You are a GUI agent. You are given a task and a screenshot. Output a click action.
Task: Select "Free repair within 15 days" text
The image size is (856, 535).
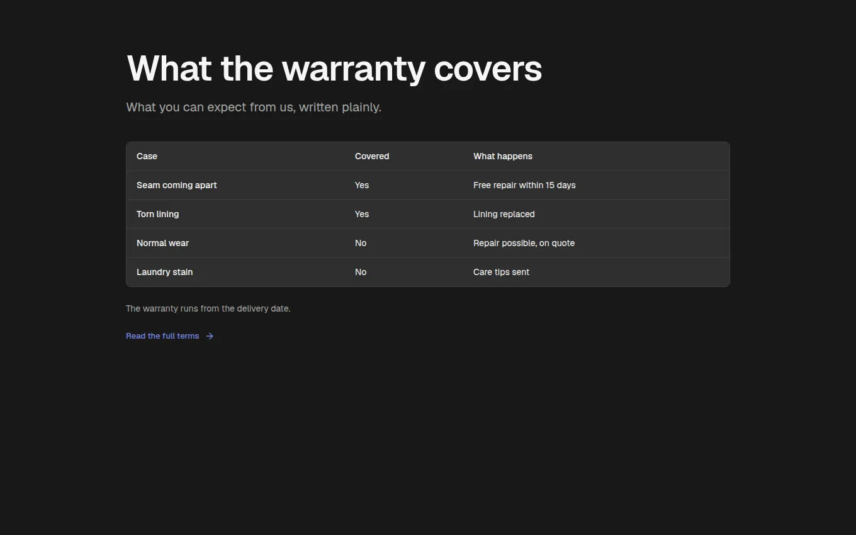pyautogui.click(x=524, y=185)
